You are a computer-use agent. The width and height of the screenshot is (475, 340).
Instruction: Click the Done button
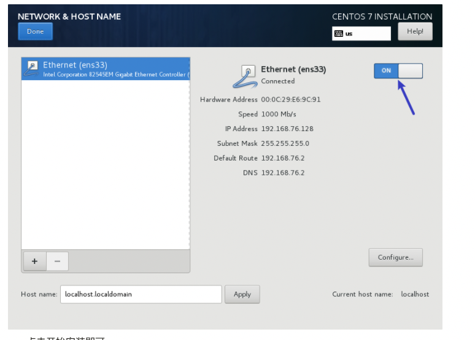pos(35,31)
